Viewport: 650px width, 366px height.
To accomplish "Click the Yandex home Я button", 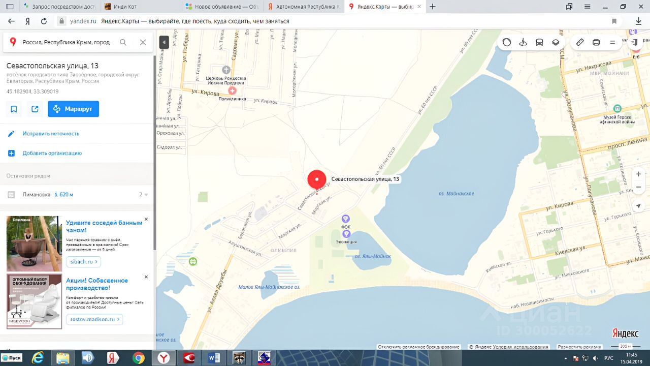I will click(x=27, y=21).
